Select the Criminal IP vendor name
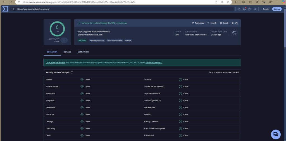The image size is (286, 141). pos(149,135)
